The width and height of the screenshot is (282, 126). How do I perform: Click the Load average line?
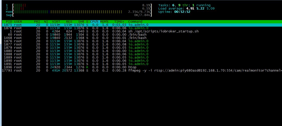point(186,9)
